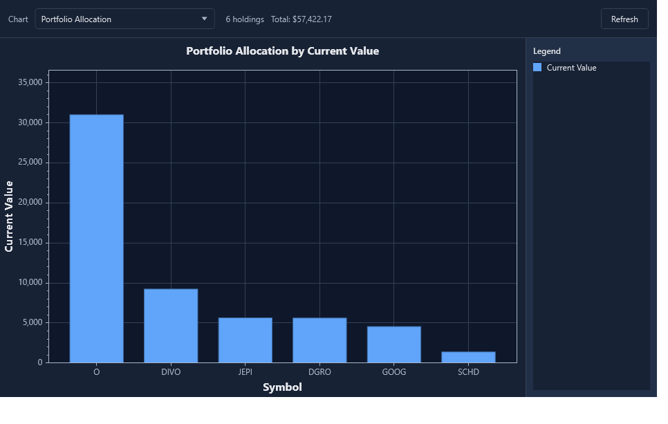668x424 pixels.
Task: Click the 20,000 y-axis tick label
Action: (x=30, y=202)
